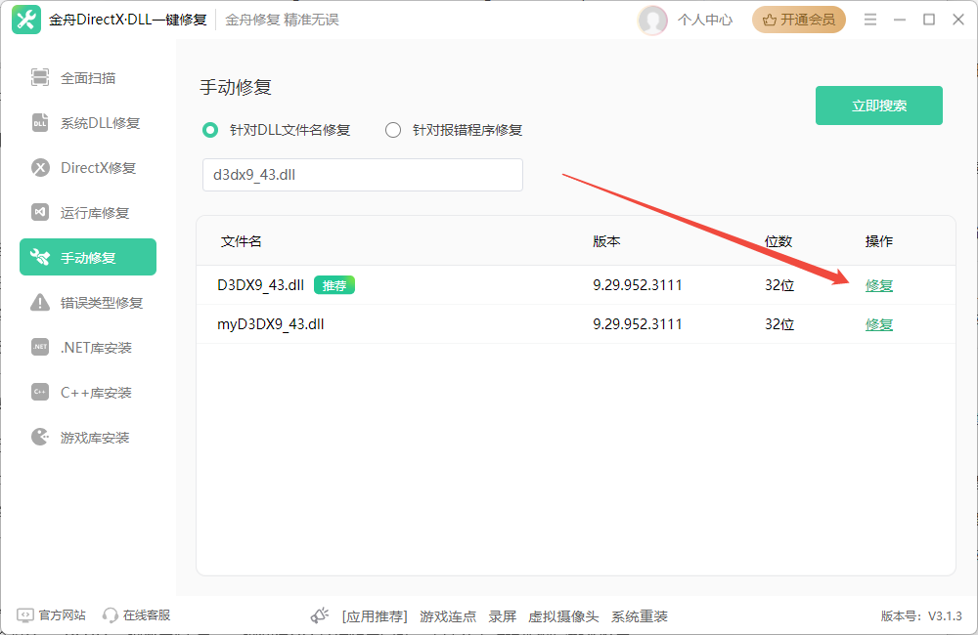Viewport: 978px width, 635px height.
Task: Click 系统重装 recommended app link
Action: (640, 616)
